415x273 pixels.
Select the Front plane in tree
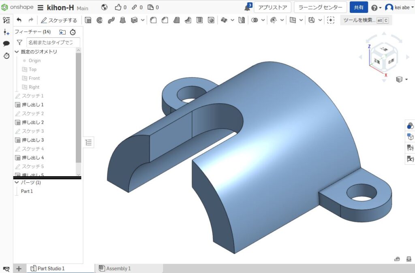[34, 78]
